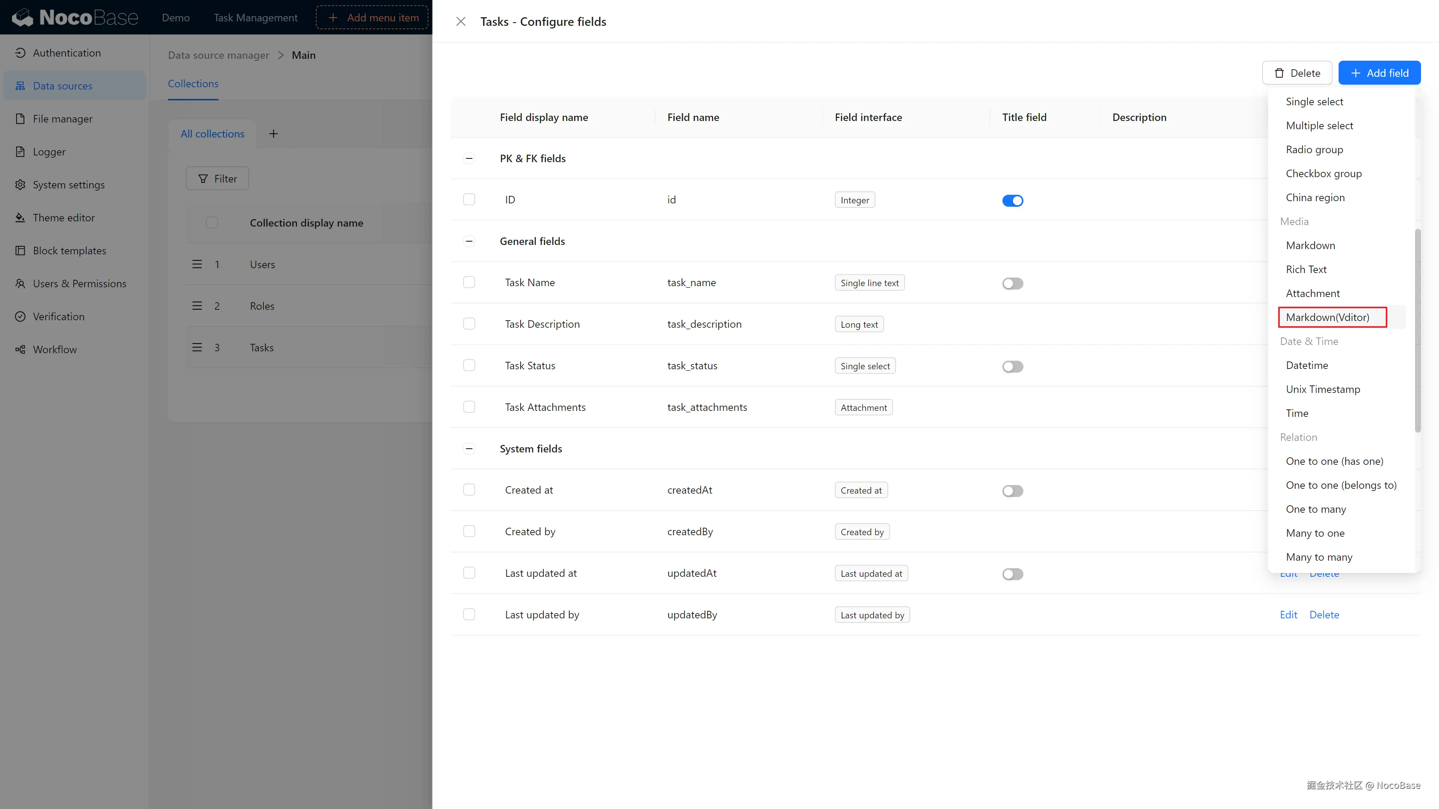The width and height of the screenshot is (1439, 809).
Task: Click the Verification check icon
Action: 20,316
